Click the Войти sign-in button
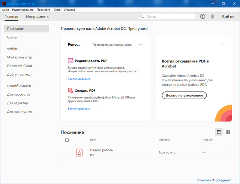This screenshot has height=184, width=240. (228, 16)
